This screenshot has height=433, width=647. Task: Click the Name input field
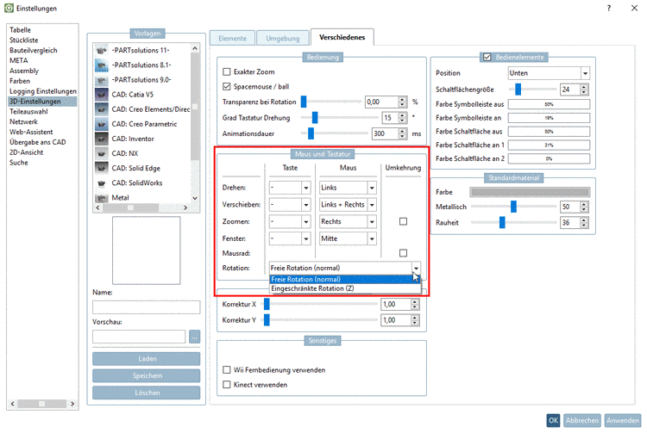tap(147, 307)
